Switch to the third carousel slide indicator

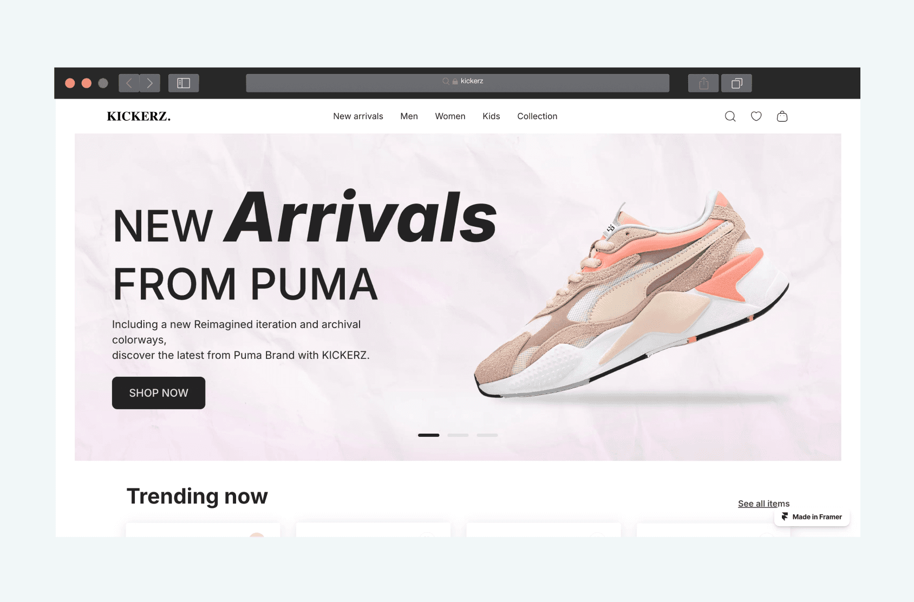[487, 435]
